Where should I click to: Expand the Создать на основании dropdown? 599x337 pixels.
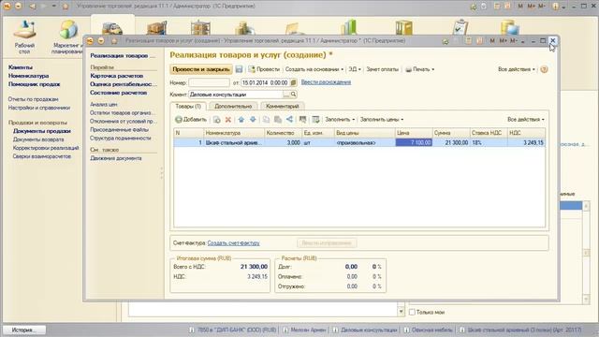[314, 69]
